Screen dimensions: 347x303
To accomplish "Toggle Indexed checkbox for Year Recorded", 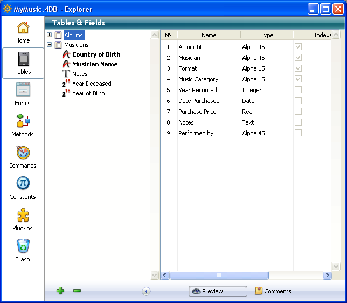I will pyautogui.click(x=298, y=90).
